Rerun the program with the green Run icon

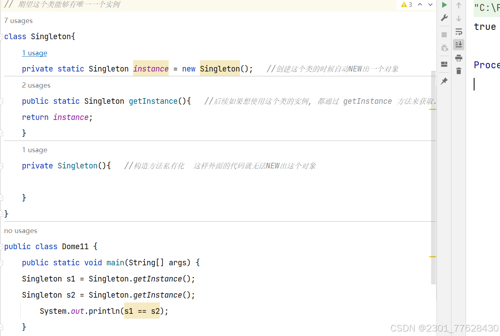444,5
